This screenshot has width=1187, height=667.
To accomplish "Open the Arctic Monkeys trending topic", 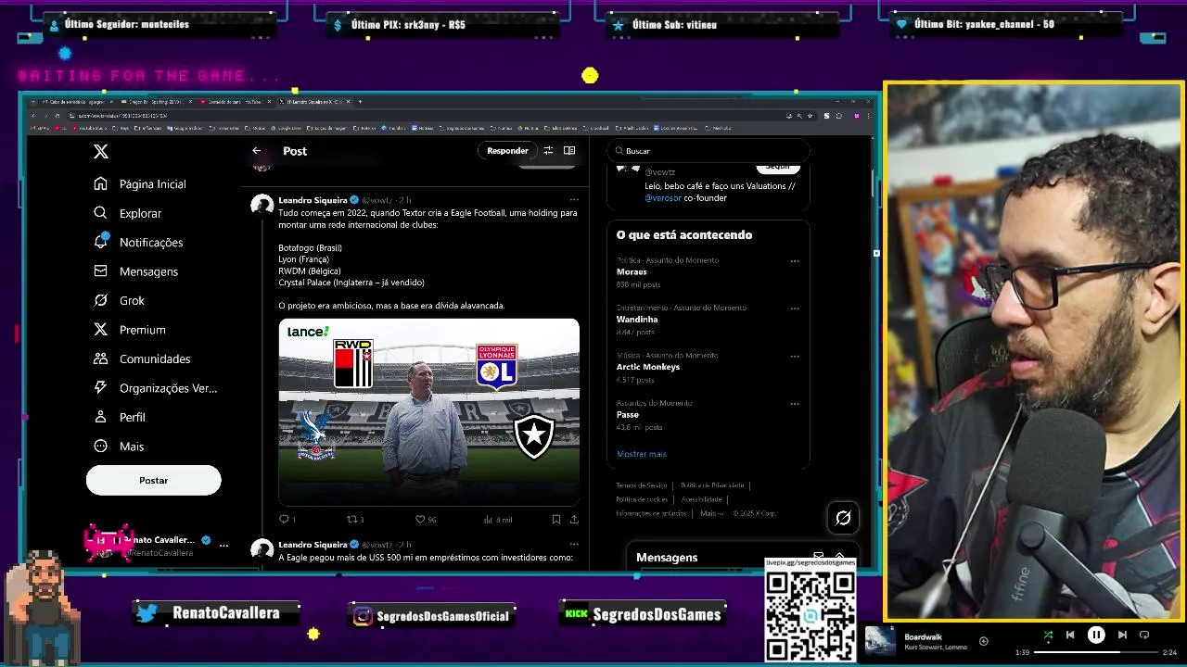I will click(x=648, y=367).
